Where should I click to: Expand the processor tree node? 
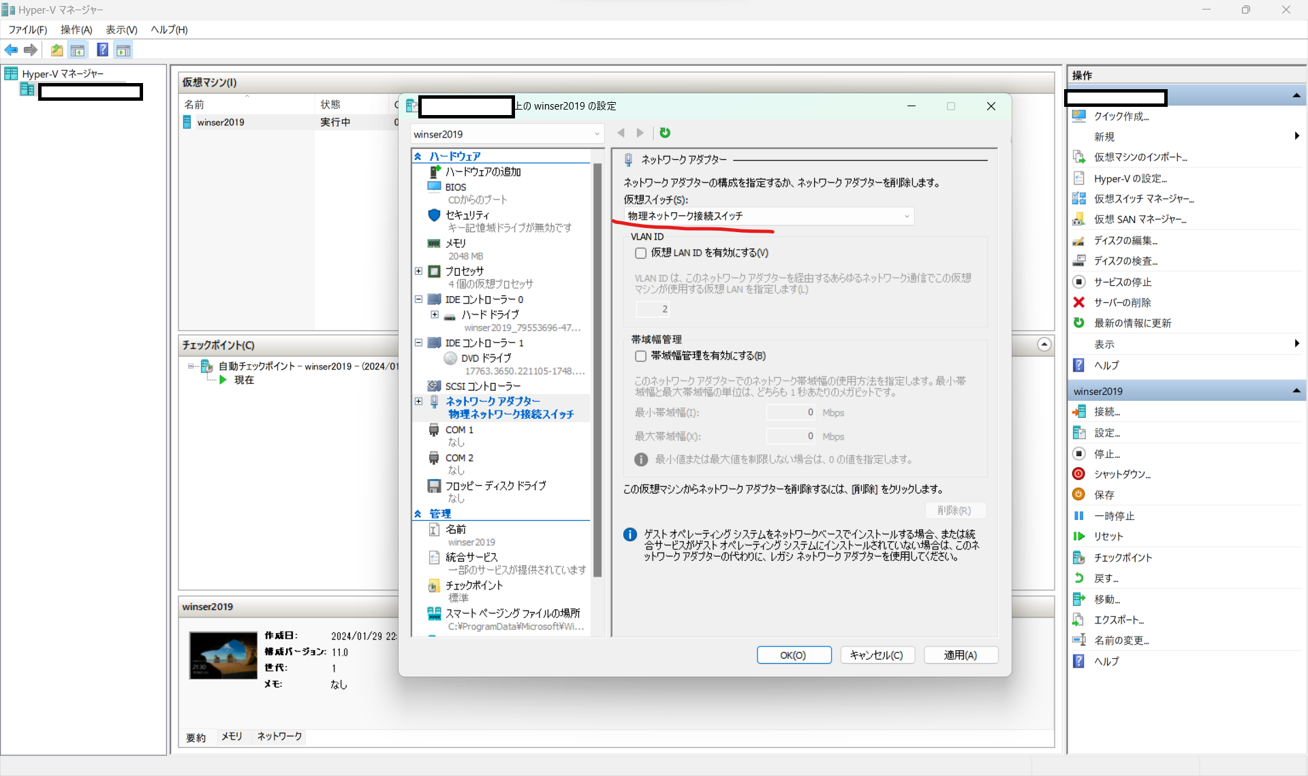(418, 271)
